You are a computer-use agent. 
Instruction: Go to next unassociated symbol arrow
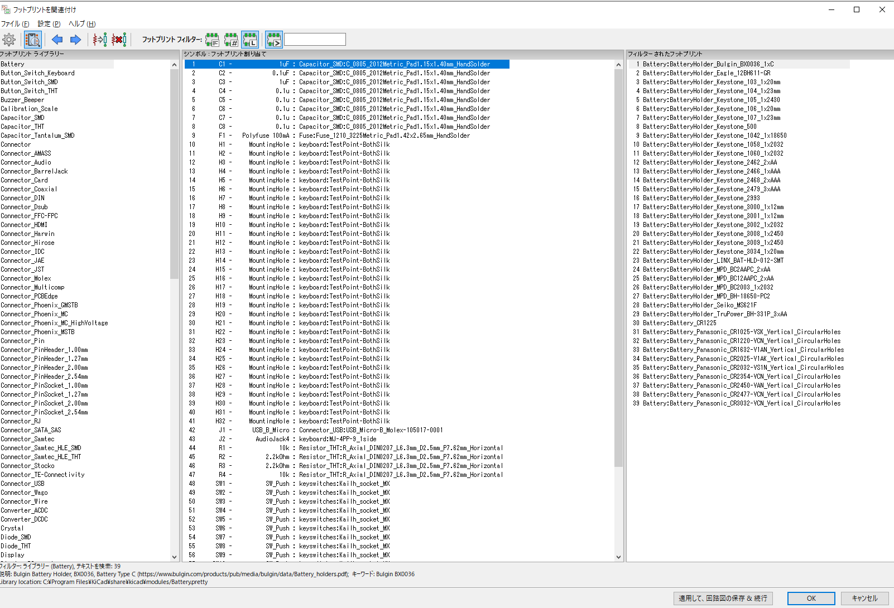pyautogui.click(x=75, y=40)
